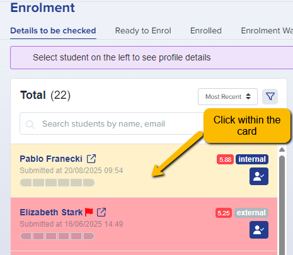Switch to the Ready to Enrol tab
The width and height of the screenshot is (293, 255).
click(x=143, y=31)
